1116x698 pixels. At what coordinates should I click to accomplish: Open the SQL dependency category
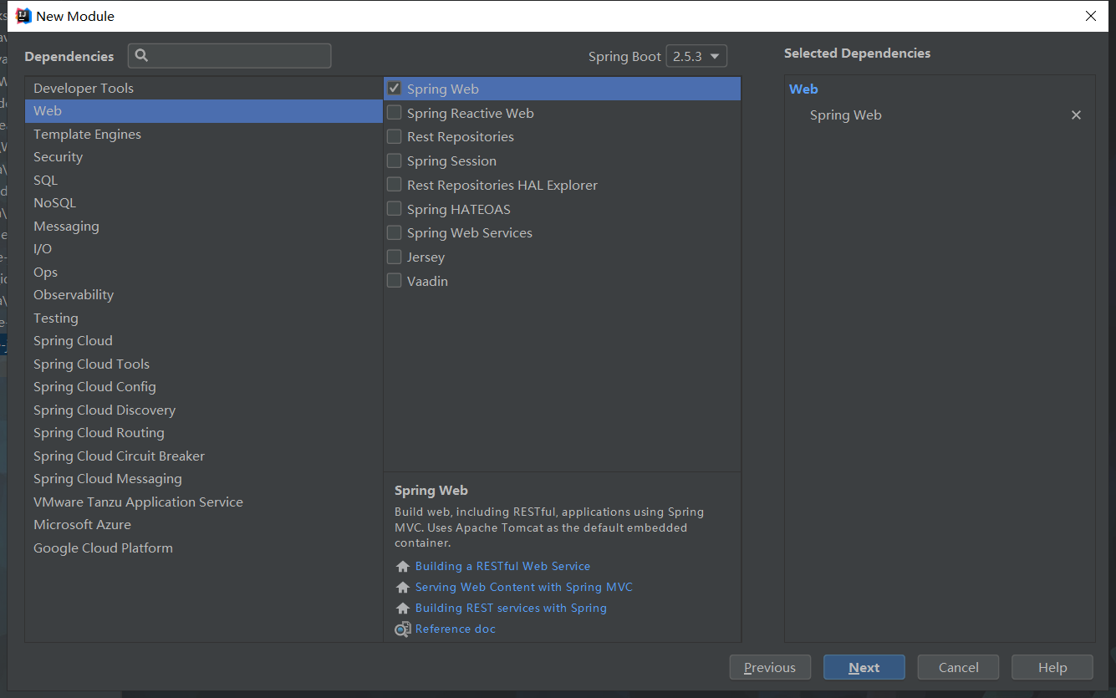tap(45, 181)
